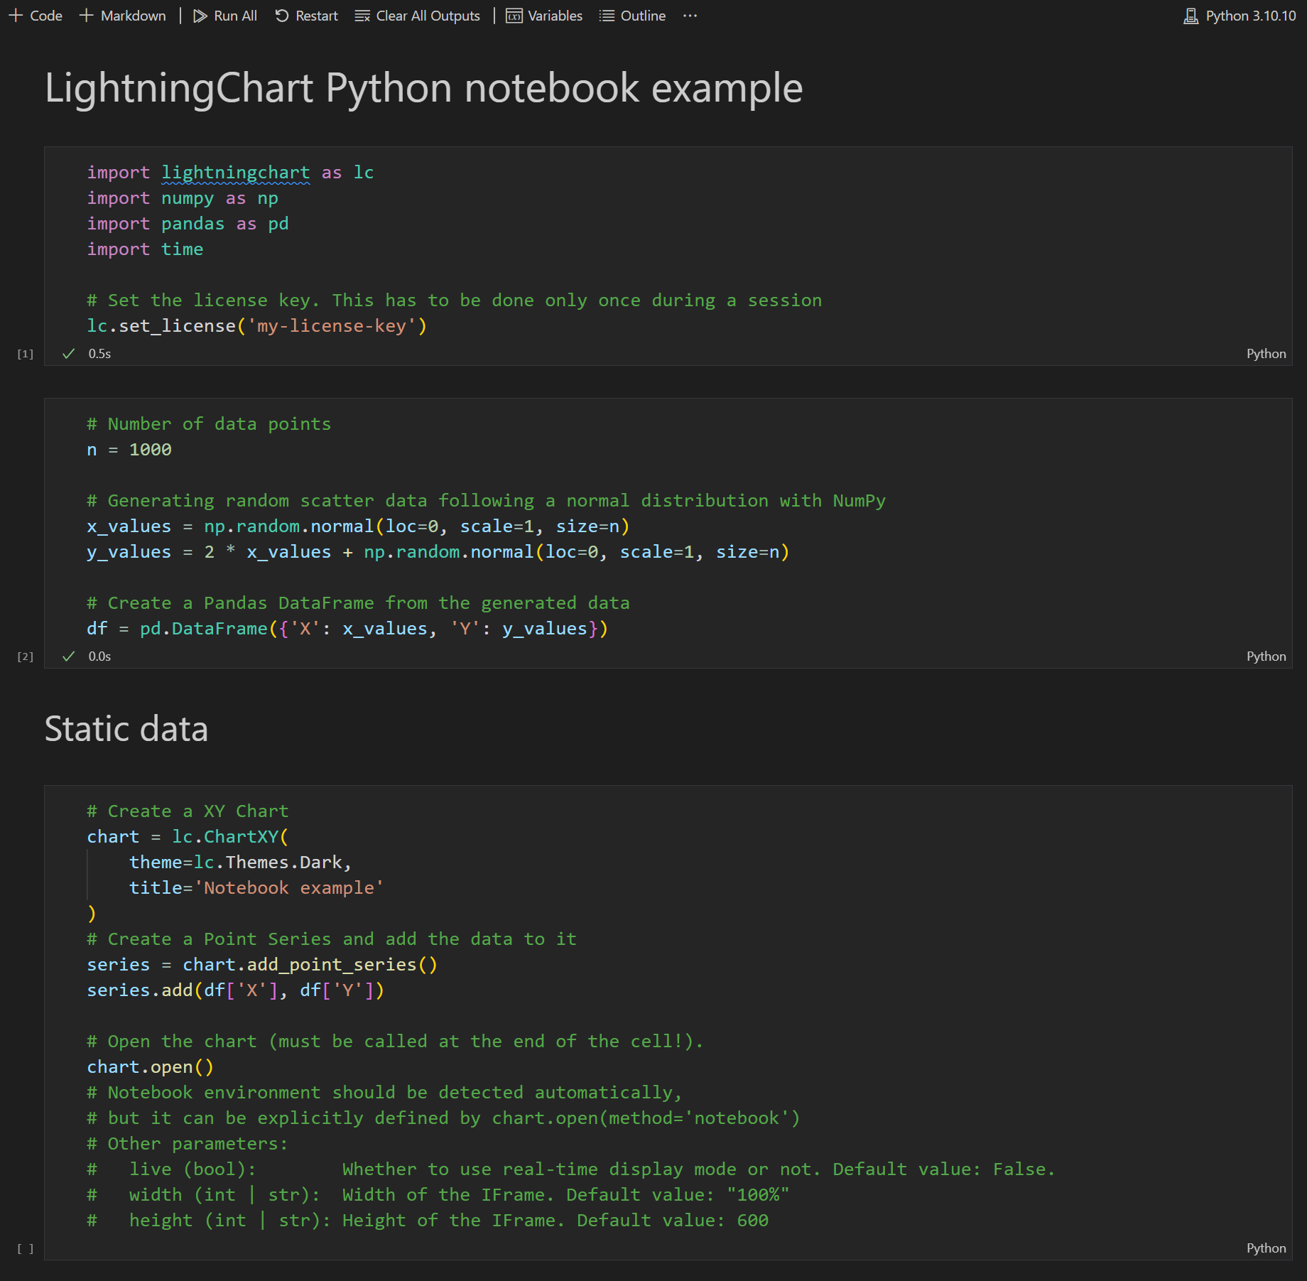Viewport: 1307px width, 1281px height.
Task: Click the lightningchart import with squiggle underline
Action: click(235, 173)
